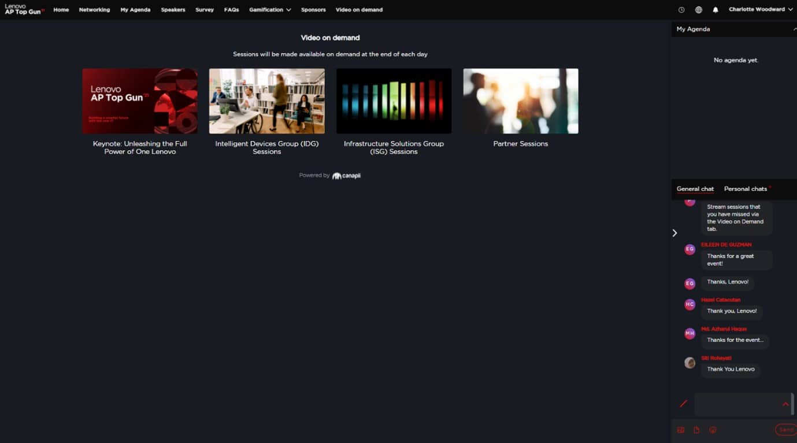The image size is (797, 443).
Task: Click Siti Rohayati's profile photo avatar
Action: click(x=690, y=363)
